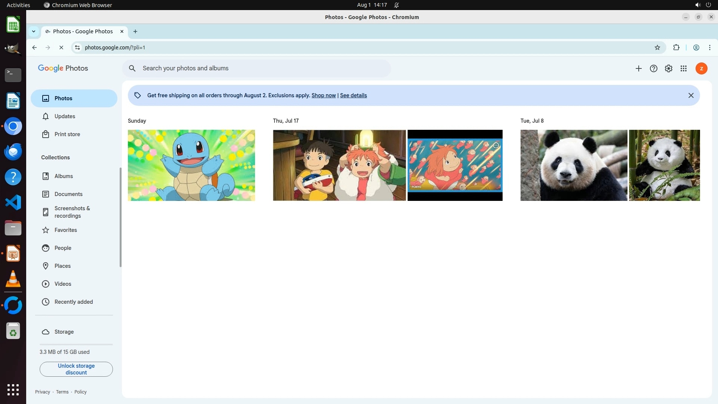The width and height of the screenshot is (718, 404).
Task: Select the checkmark on Ponyo video thumbnail
Action: [496, 146]
